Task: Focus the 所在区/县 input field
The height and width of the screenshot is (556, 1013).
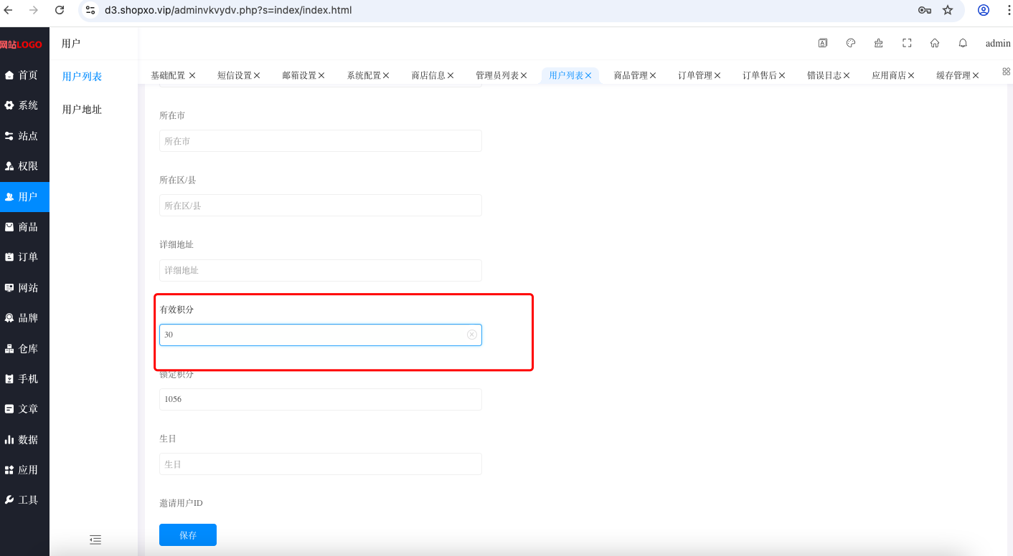Action: (x=321, y=206)
